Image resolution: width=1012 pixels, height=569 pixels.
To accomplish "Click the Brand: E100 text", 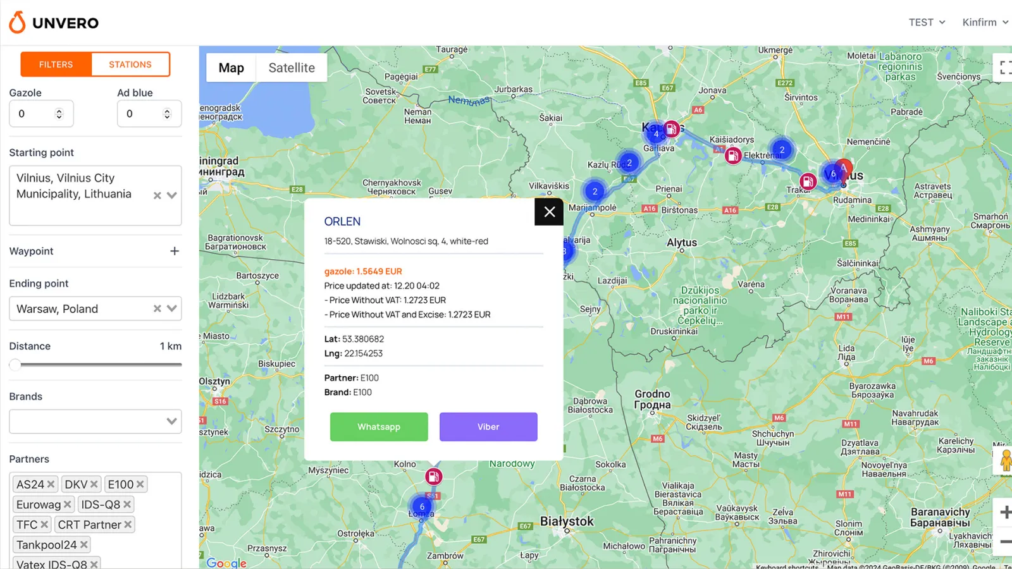I will [348, 393].
